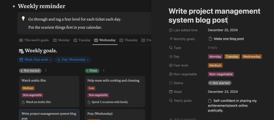The height and width of the screenshot is (120, 274).
Task: Switch to the Monday board tab
Action: [61, 40]
